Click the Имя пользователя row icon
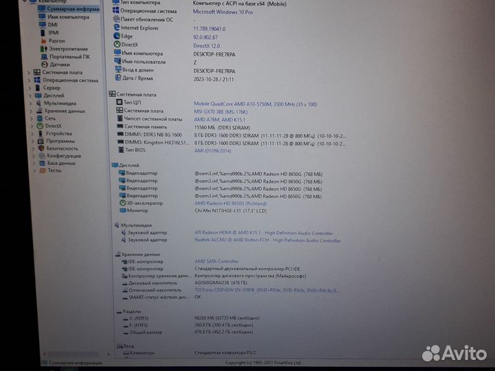Viewport: 495px width, 371px height. [x=118, y=61]
